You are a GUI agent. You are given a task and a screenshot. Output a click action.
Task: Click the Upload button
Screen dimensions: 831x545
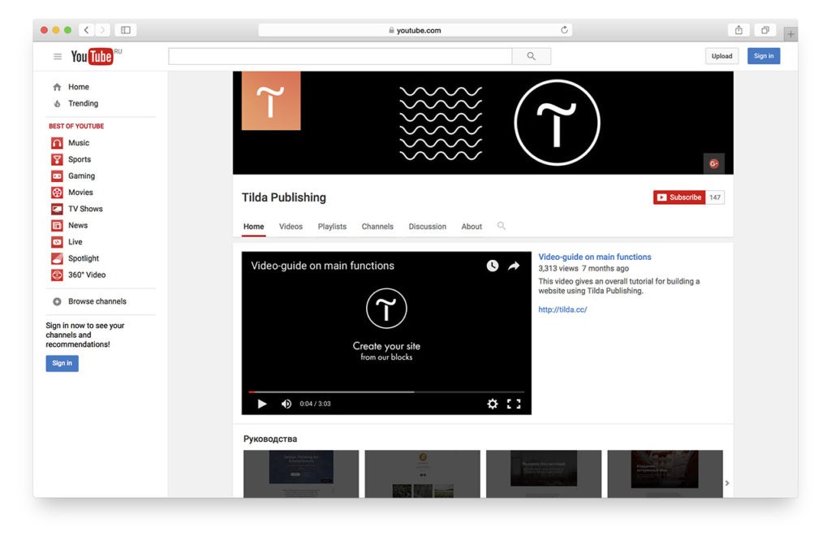(x=721, y=56)
